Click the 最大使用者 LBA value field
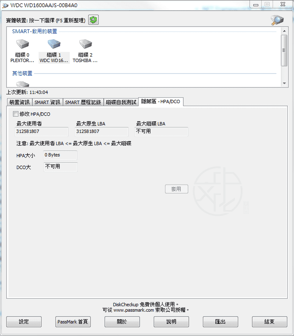294x336 pixels. 42,131
